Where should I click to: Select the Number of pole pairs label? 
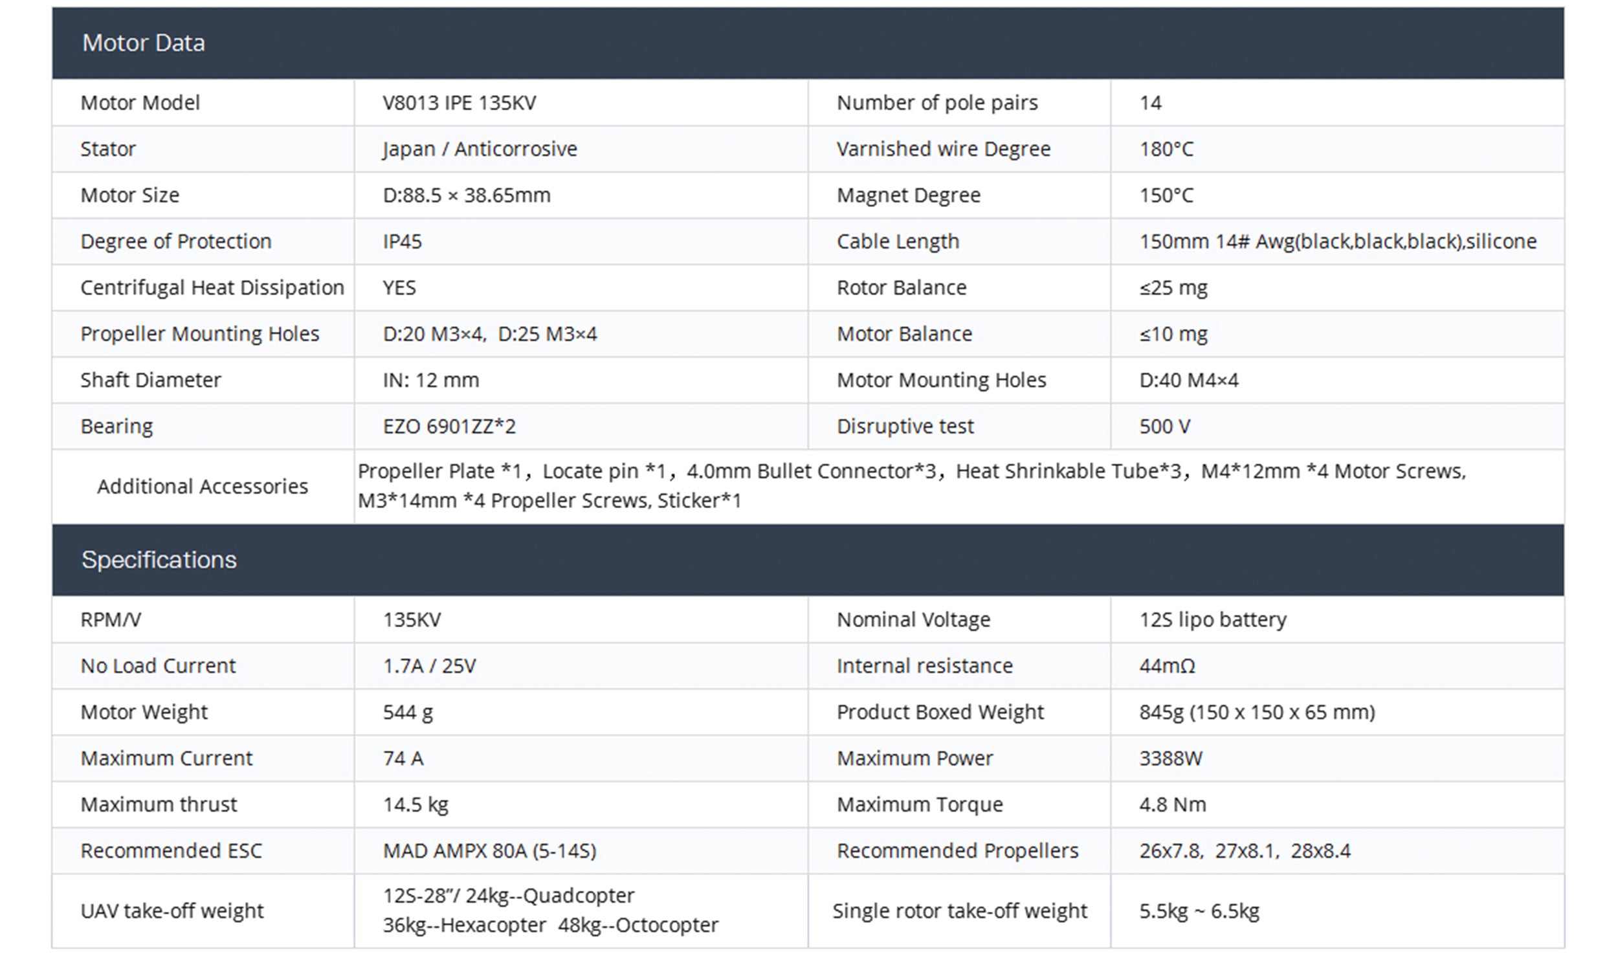[x=936, y=102]
